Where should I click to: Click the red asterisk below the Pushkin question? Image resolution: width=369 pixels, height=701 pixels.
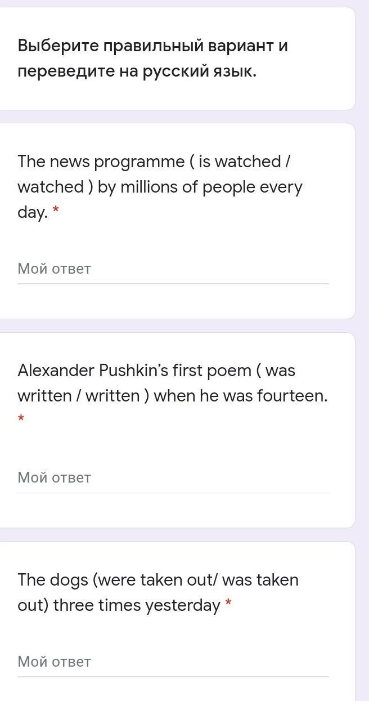pos(21,419)
